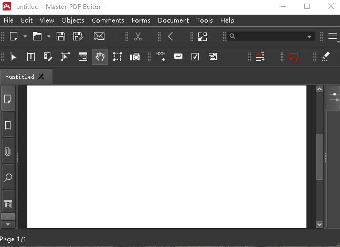The width and height of the screenshot is (340, 247).
Task: Click sidebar scroll down arrow button
Action: pyautogui.click(x=8, y=224)
